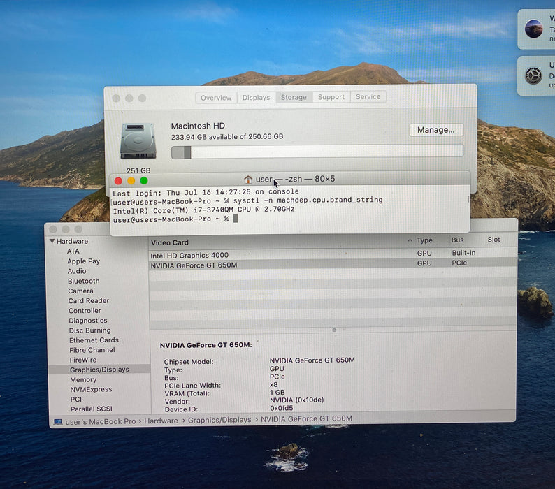Collapse the Hardware section triangle
This screenshot has width=555, height=489.
tap(52, 241)
